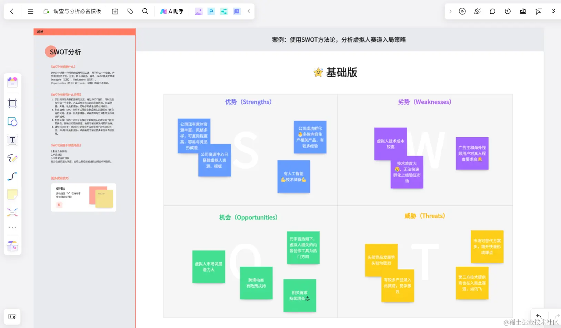This screenshot has height=328, width=561.
Task: Open the more tools ellipsis in the sidebar
Action: (12, 227)
